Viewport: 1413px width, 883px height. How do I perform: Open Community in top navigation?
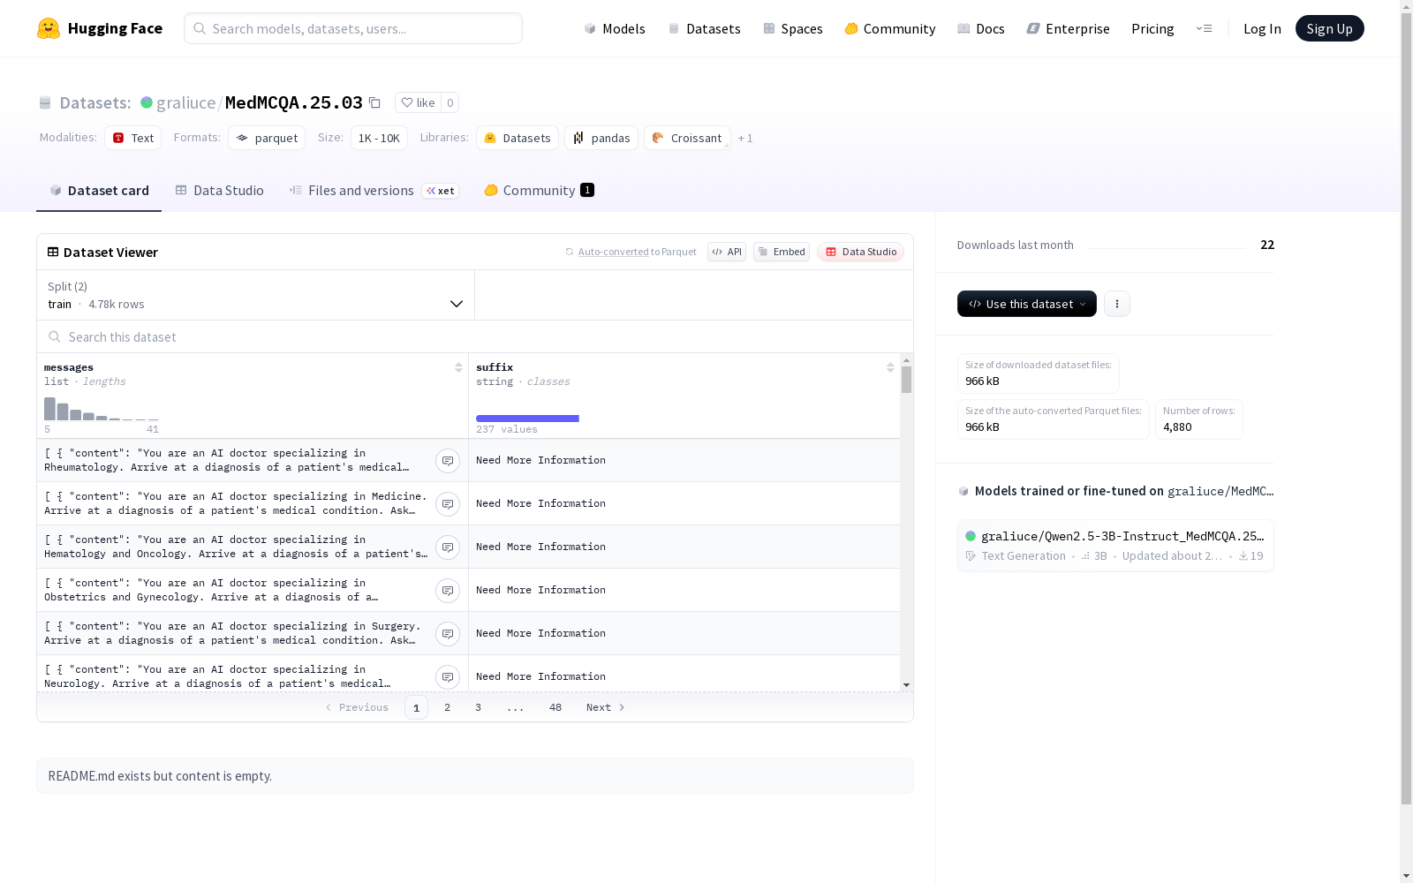[x=889, y=28]
